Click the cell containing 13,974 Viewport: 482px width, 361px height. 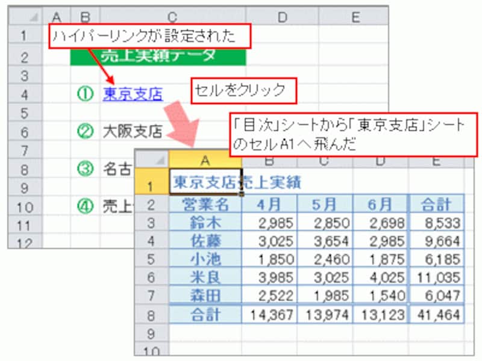[325, 315]
